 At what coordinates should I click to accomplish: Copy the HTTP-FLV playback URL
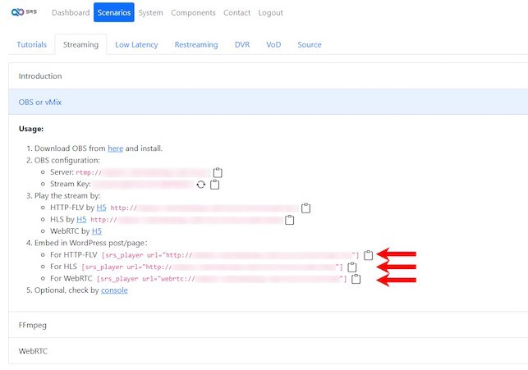click(305, 208)
